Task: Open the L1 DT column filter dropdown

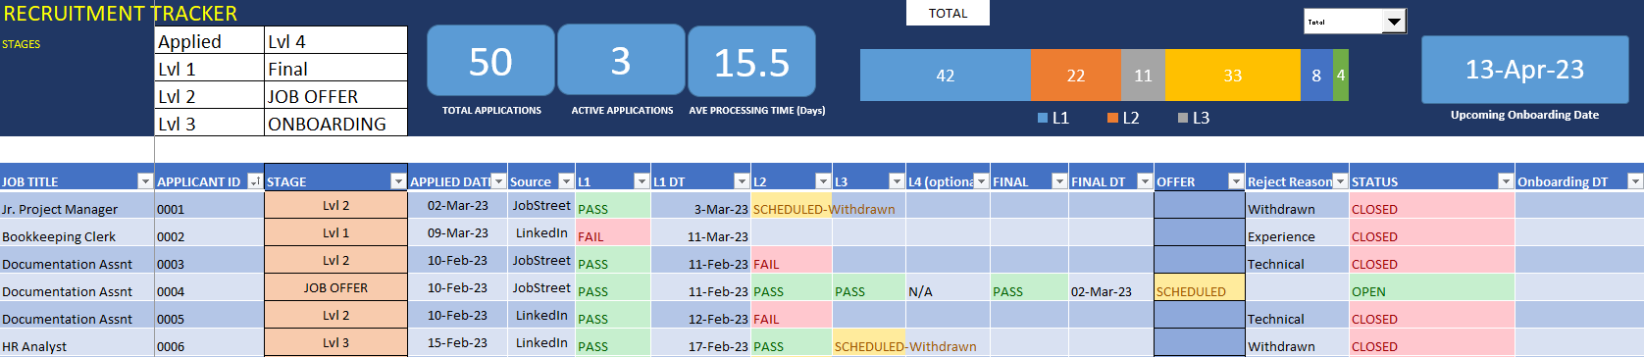Action: click(742, 181)
